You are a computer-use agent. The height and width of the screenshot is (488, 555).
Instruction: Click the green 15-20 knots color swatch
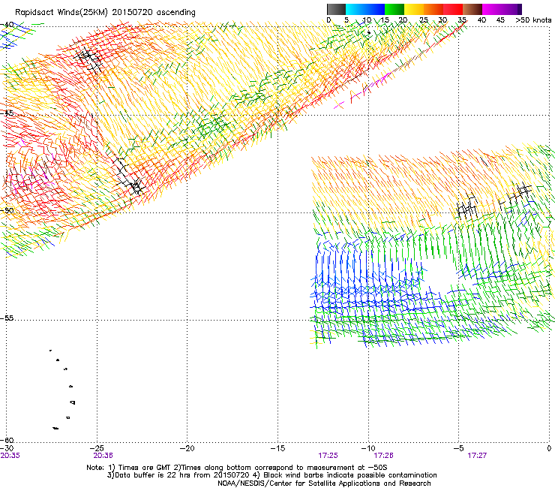click(x=394, y=9)
